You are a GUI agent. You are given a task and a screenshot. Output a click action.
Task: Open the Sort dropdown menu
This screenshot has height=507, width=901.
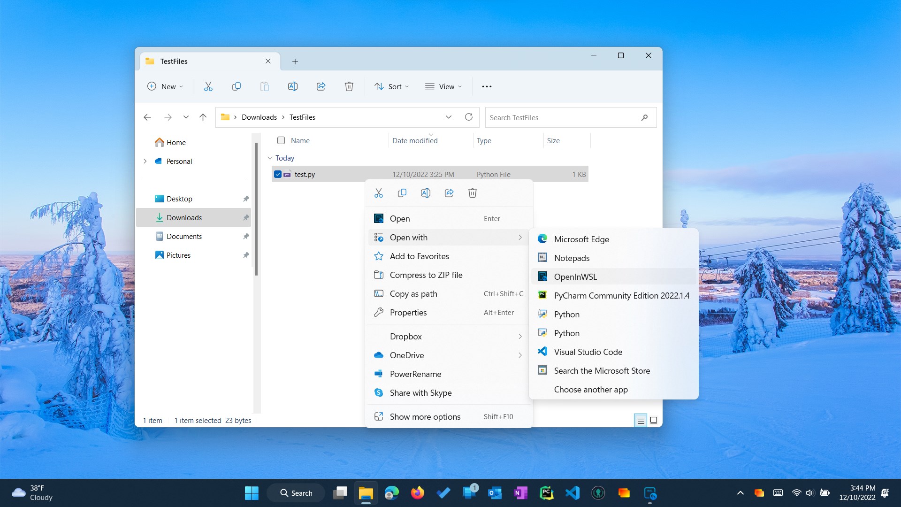pyautogui.click(x=392, y=86)
